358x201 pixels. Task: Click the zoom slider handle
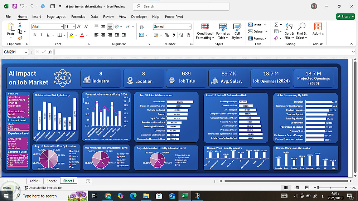point(318,187)
